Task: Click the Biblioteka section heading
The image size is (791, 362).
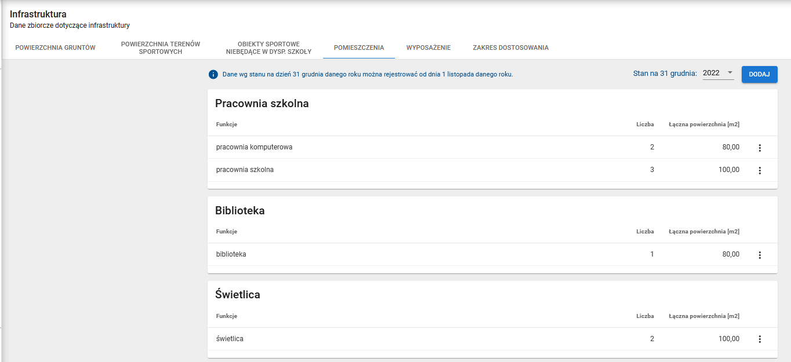Action: (x=240, y=211)
